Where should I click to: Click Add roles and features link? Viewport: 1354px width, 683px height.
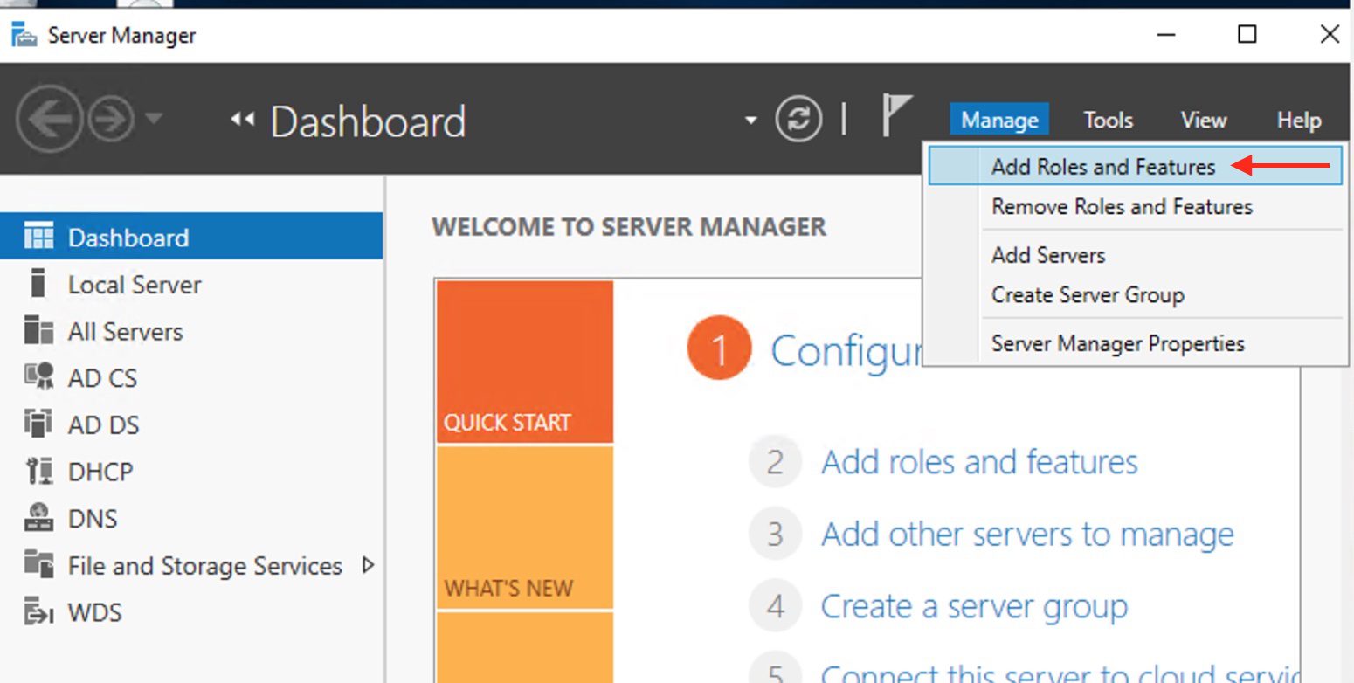(x=979, y=461)
